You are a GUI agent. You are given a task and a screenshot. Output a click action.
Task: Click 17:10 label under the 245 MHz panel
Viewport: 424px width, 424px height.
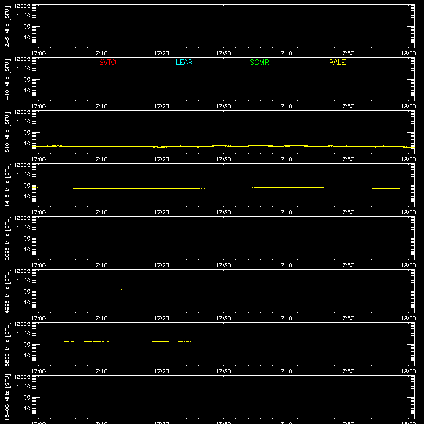pos(100,54)
